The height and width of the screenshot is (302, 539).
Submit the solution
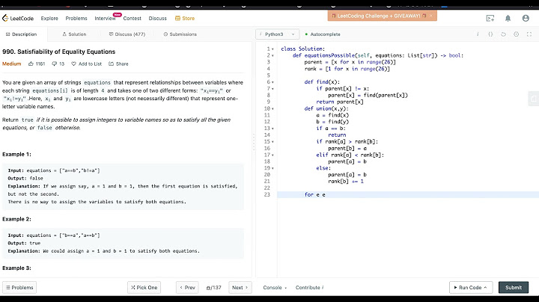[514, 288]
